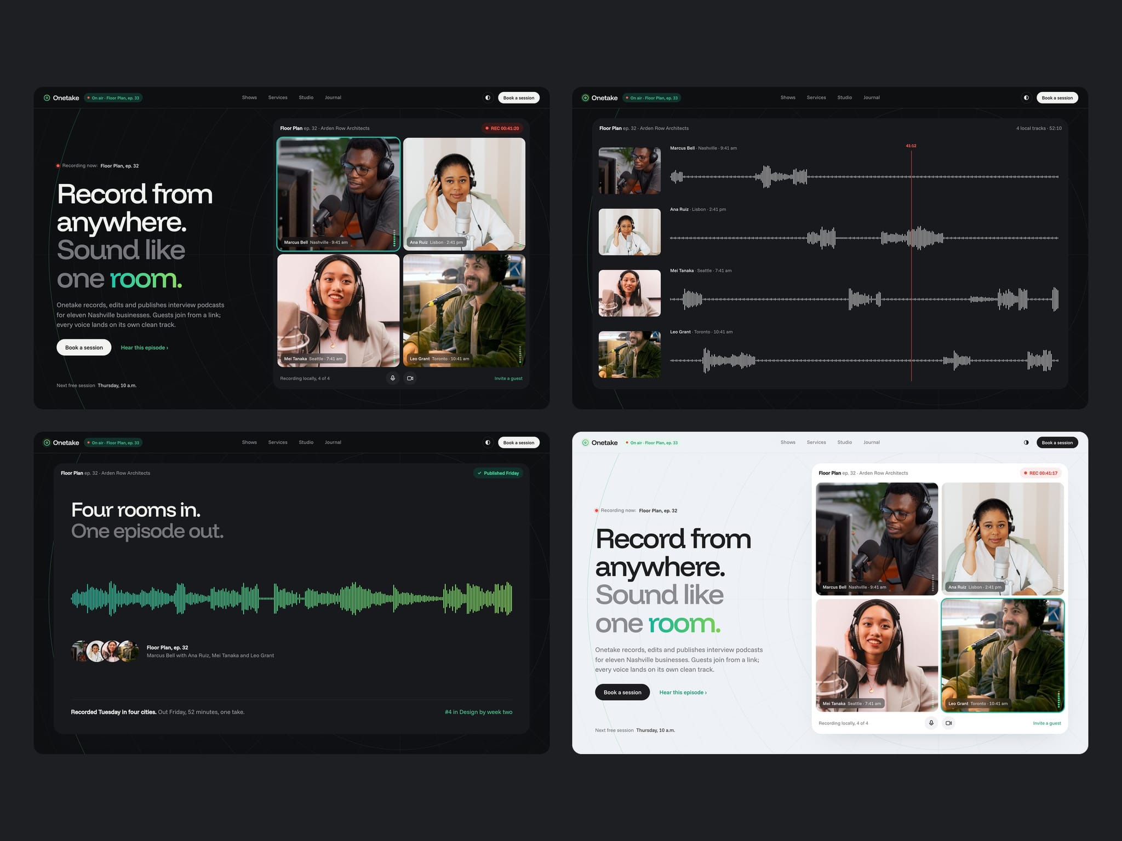
Task: Click the camera icon in the dark recording panel
Action: tap(410, 378)
